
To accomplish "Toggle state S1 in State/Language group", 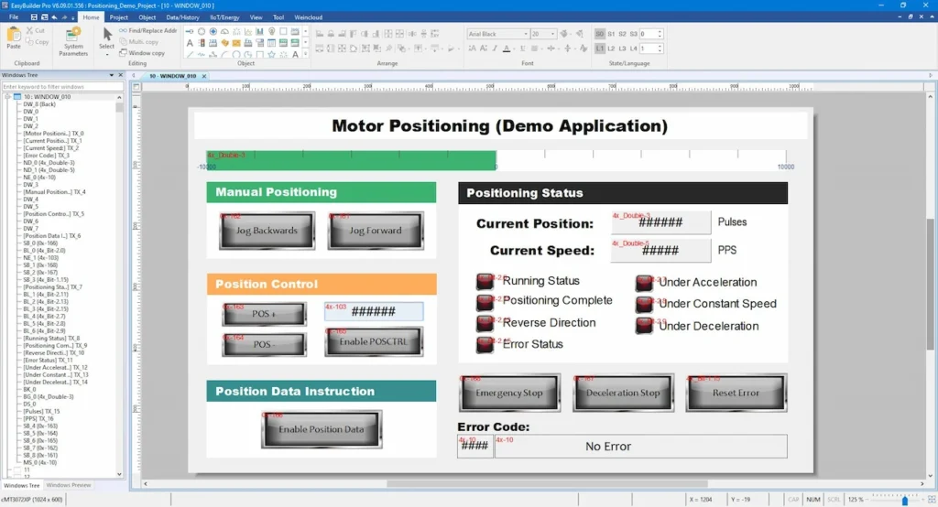I will (611, 34).
